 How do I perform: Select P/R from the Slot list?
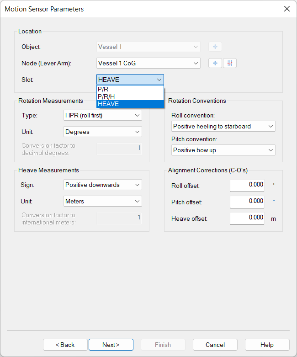pyautogui.click(x=130, y=90)
